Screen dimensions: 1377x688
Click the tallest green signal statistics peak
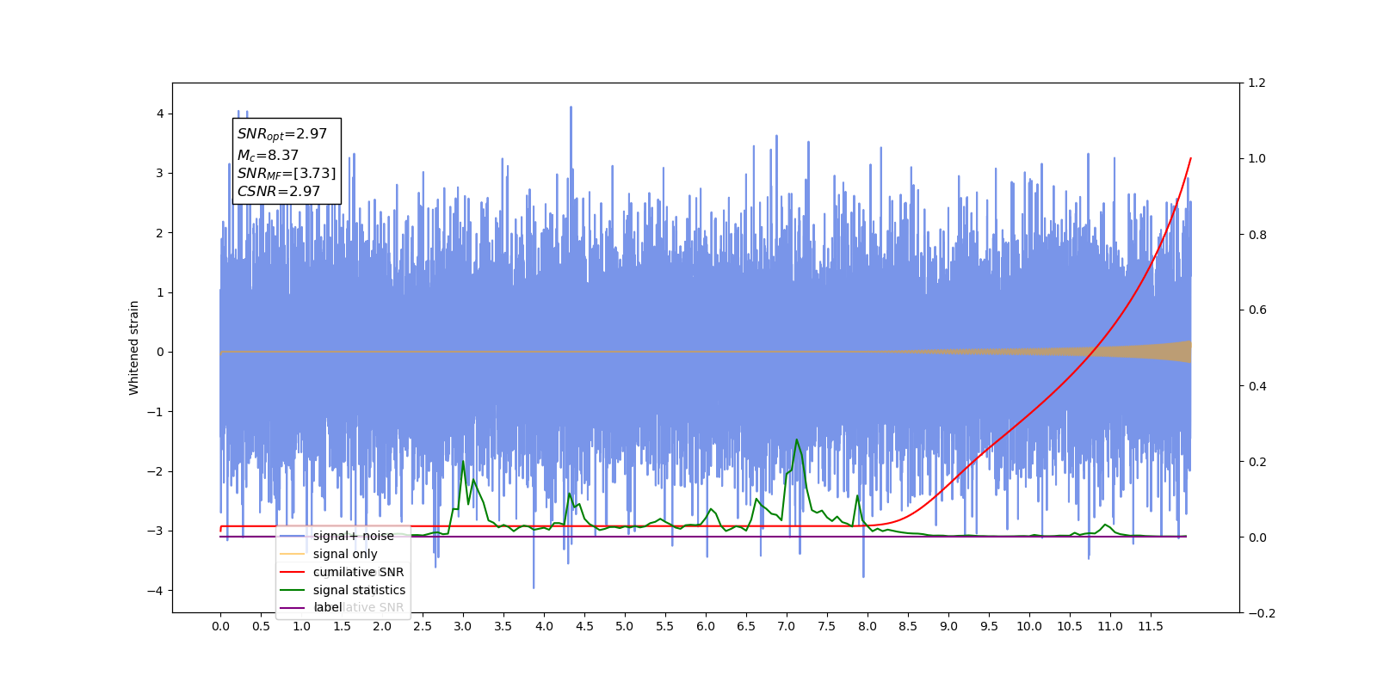click(x=797, y=440)
